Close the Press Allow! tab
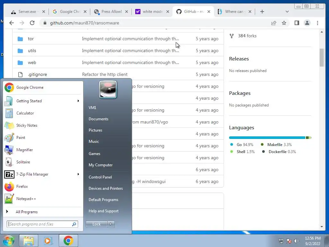329x247 pixels. (x=127, y=12)
